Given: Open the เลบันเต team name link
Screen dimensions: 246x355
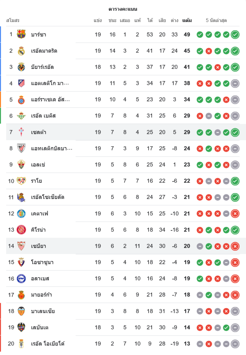Looking at the screenshot, I should [x=40, y=327].
